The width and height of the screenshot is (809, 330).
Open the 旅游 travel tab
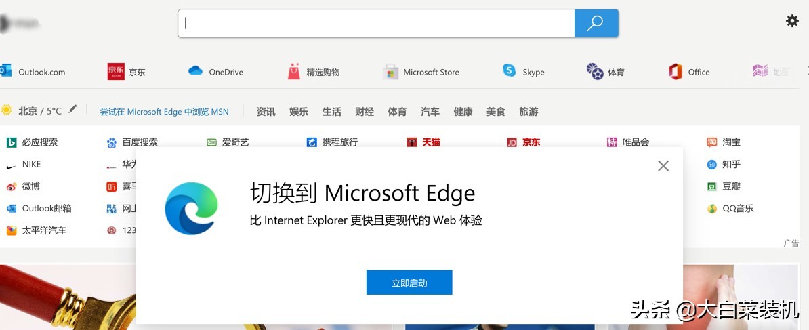pos(528,112)
